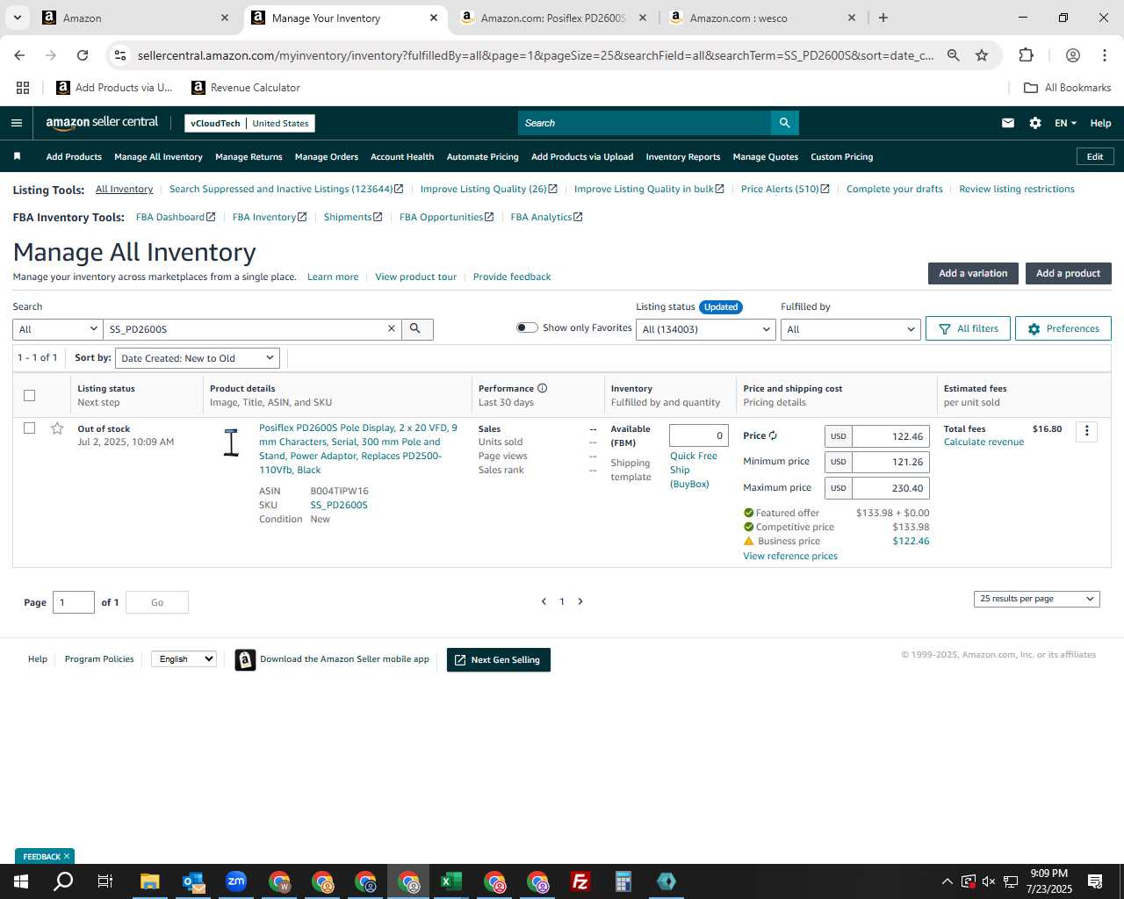This screenshot has height=899, width=1124.
Task: Open the English language dropdown in footer
Action: point(184,658)
